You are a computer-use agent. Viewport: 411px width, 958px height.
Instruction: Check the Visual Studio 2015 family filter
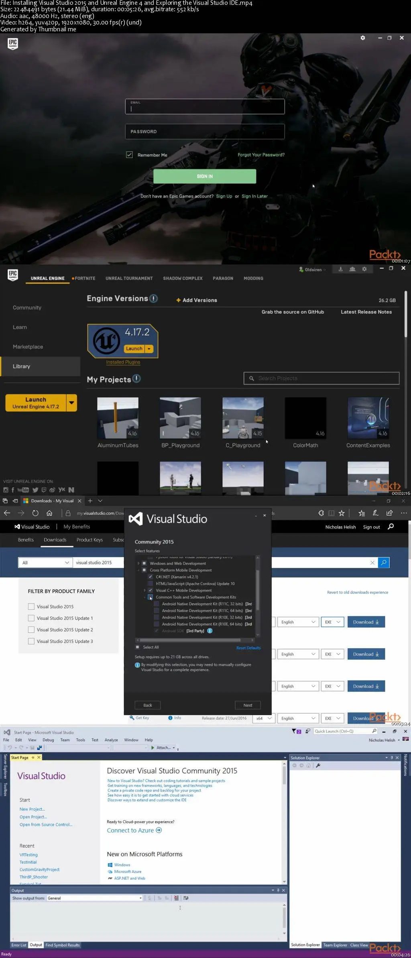tap(31, 606)
